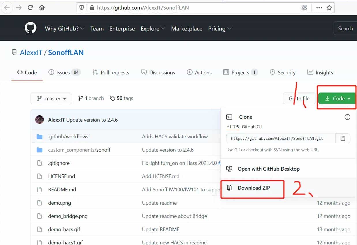Bookmark this page with star icon

pos(329,8)
